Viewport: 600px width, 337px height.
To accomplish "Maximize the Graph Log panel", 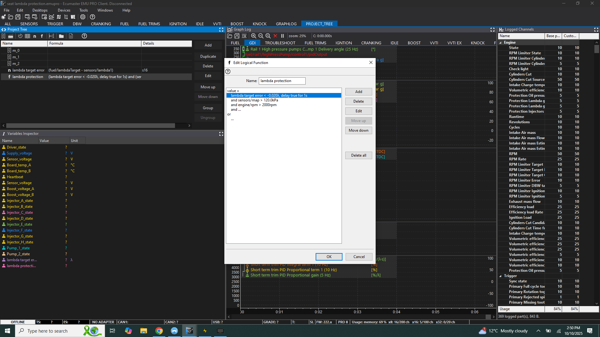I will (x=492, y=29).
